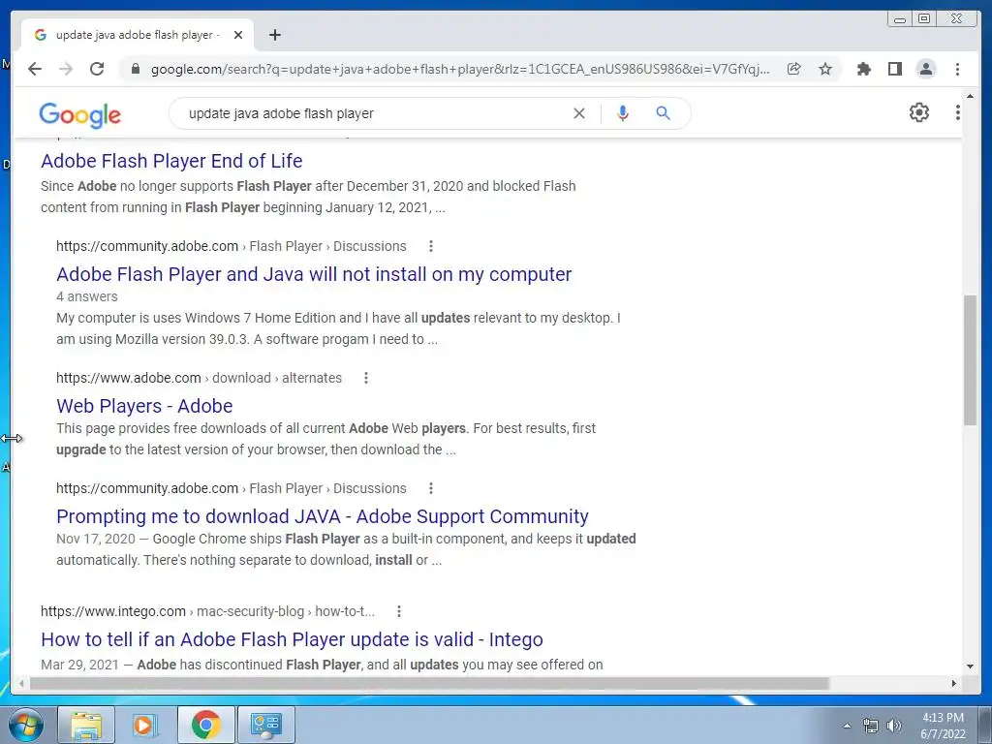The width and height of the screenshot is (992, 744).
Task: Open Windows Media Player from taskbar
Action: tap(146, 725)
